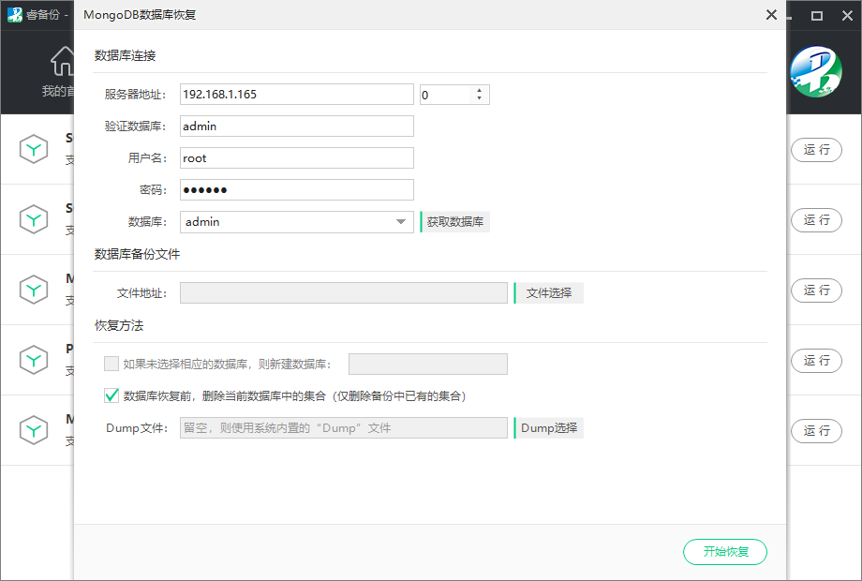Click the fourth 运行 button in main window
This screenshot has height=581, width=862.
816,361
